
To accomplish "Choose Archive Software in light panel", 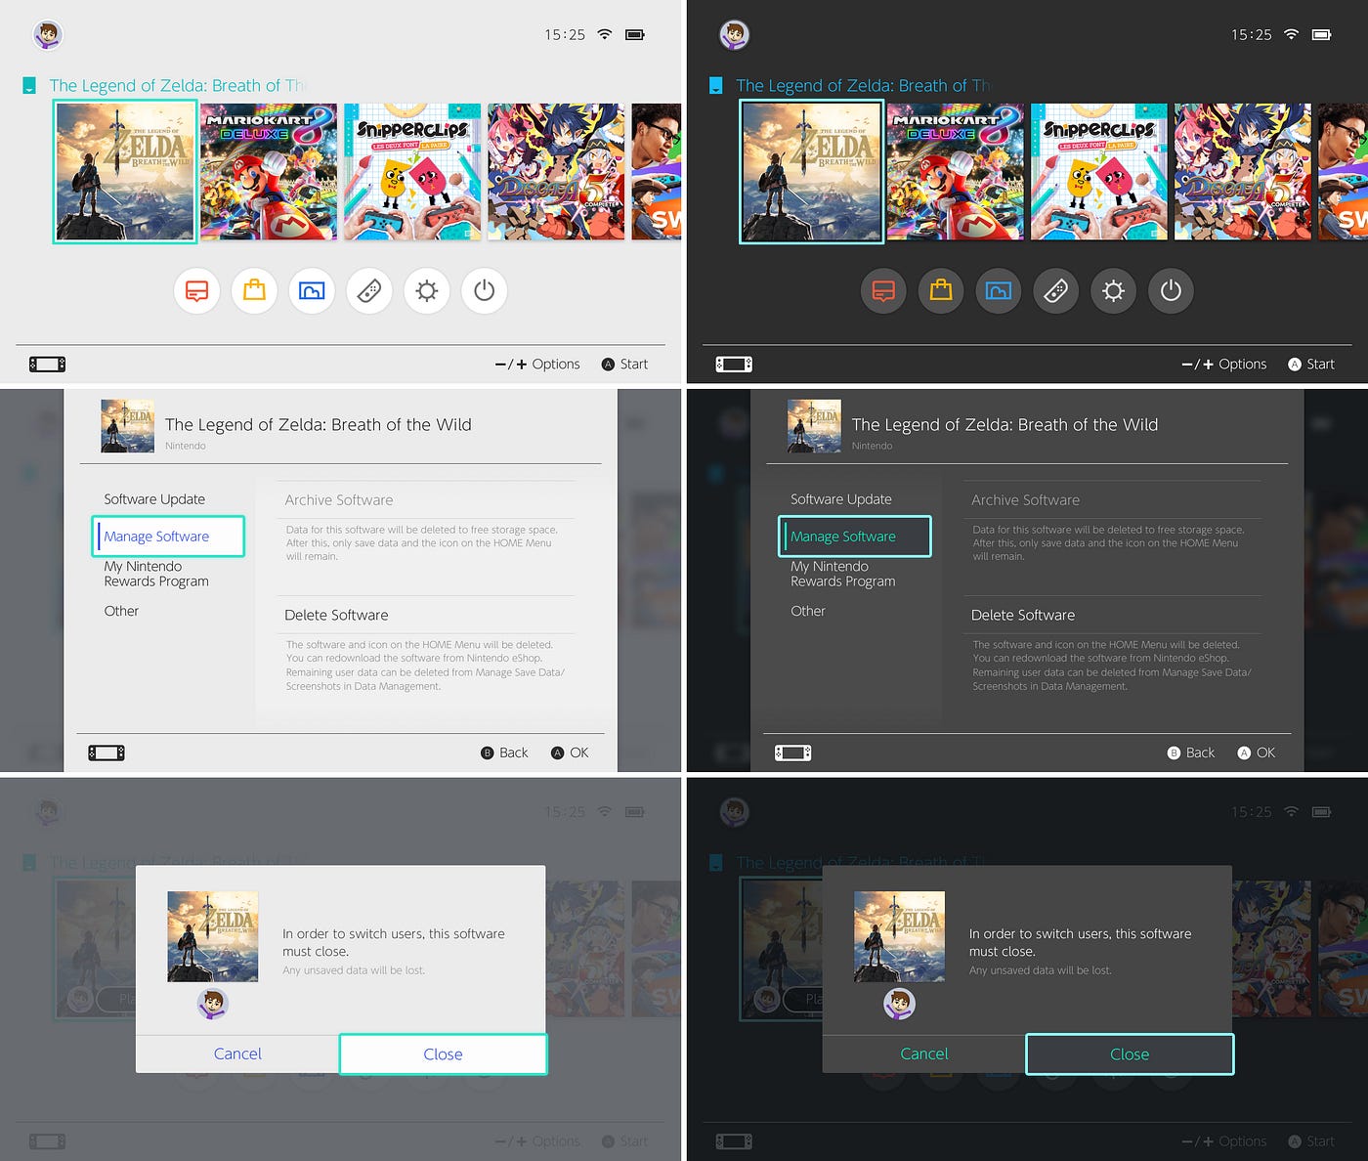I will (x=426, y=499).
